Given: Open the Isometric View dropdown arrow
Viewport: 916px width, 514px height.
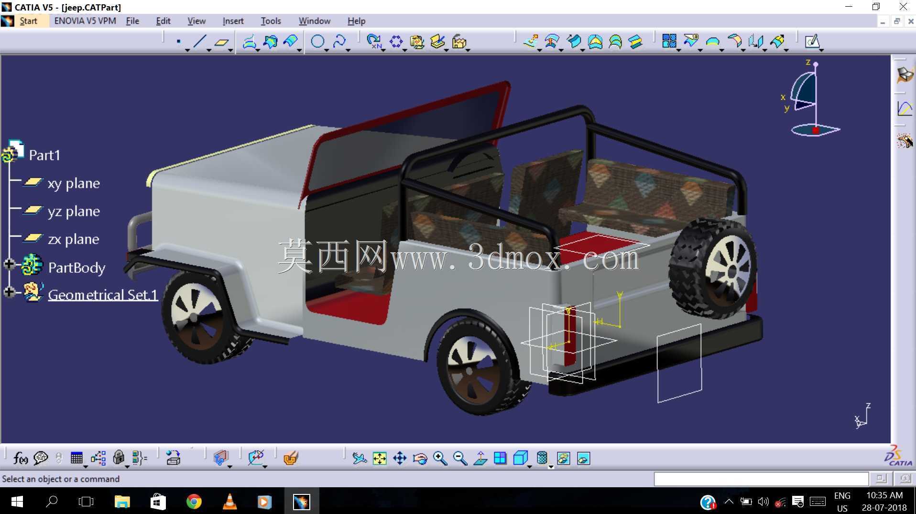Looking at the screenshot, I should 530,467.
